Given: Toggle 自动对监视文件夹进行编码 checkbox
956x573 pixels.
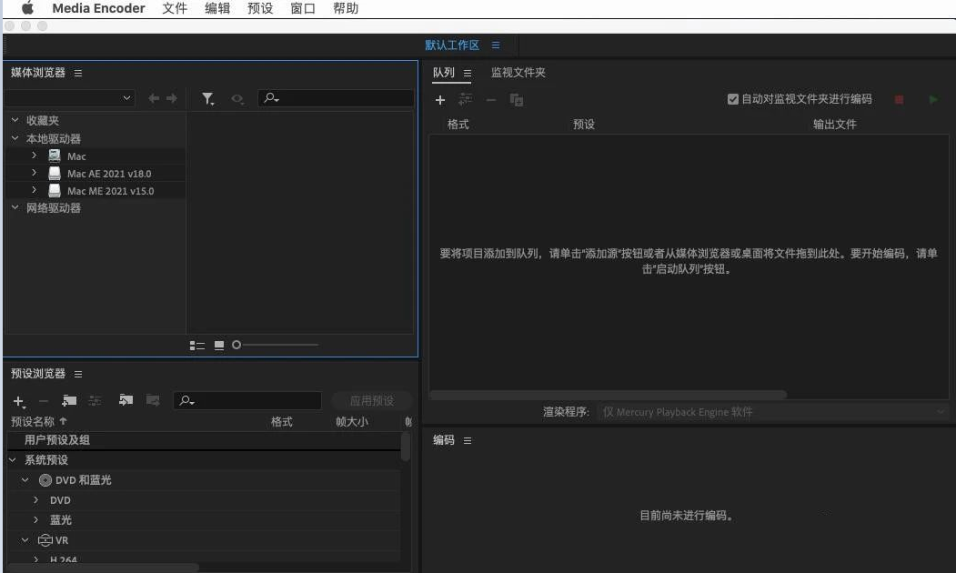Looking at the screenshot, I should pyautogui.click(x=733, y=99).
